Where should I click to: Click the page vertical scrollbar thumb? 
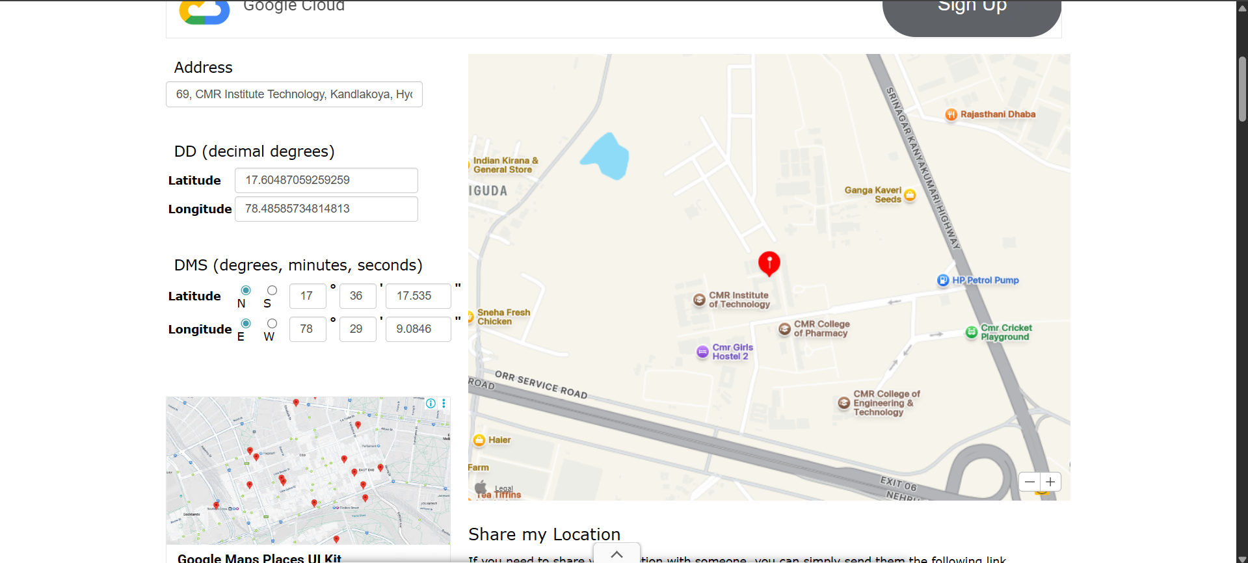(1242, 88)
